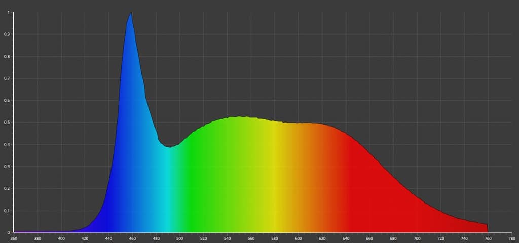Click the blue peak at 460 nm

[132, 14]
